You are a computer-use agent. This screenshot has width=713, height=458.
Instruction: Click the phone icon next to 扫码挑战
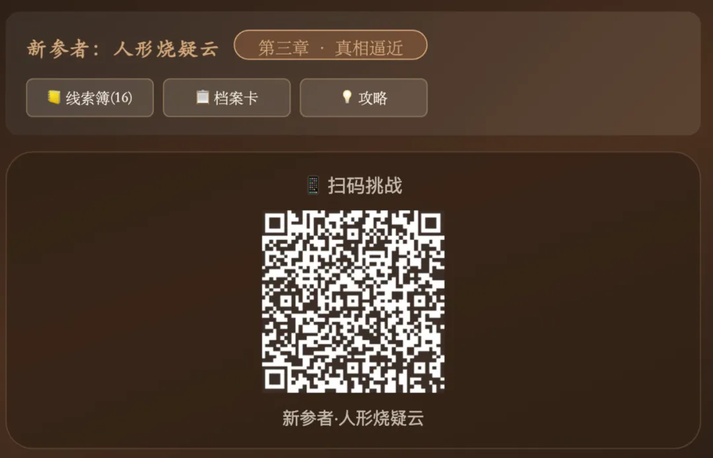(314, 185)
